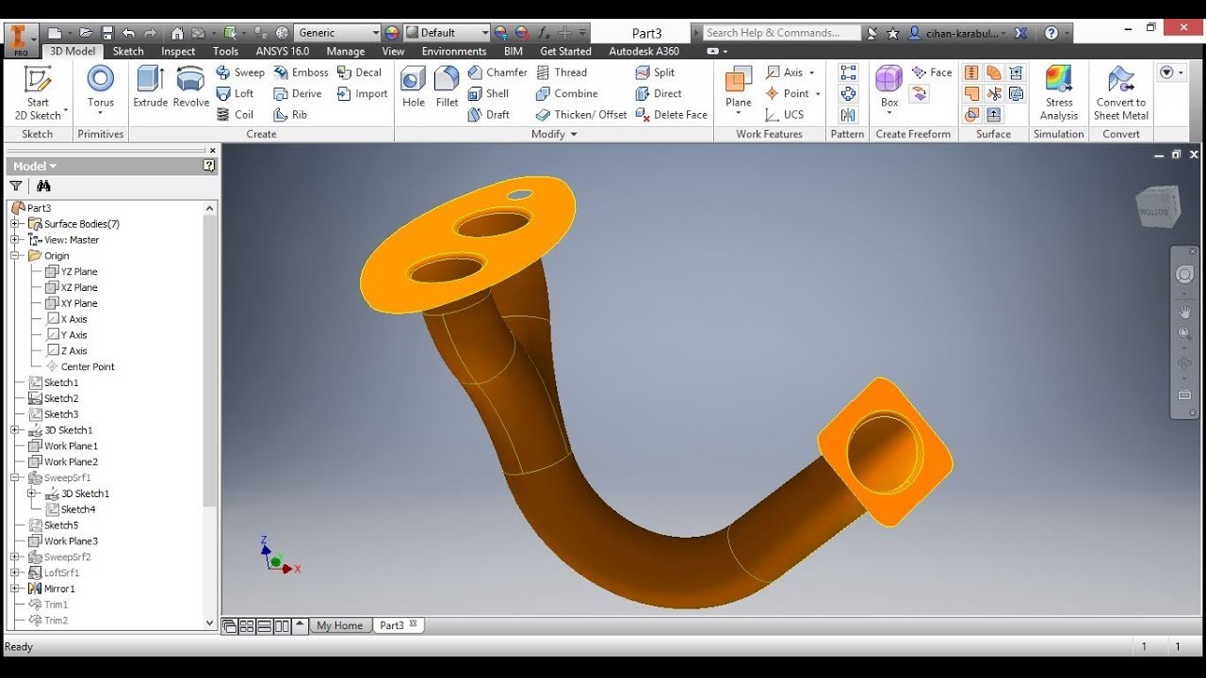Activate the Revolve tool

pos(190,88)
